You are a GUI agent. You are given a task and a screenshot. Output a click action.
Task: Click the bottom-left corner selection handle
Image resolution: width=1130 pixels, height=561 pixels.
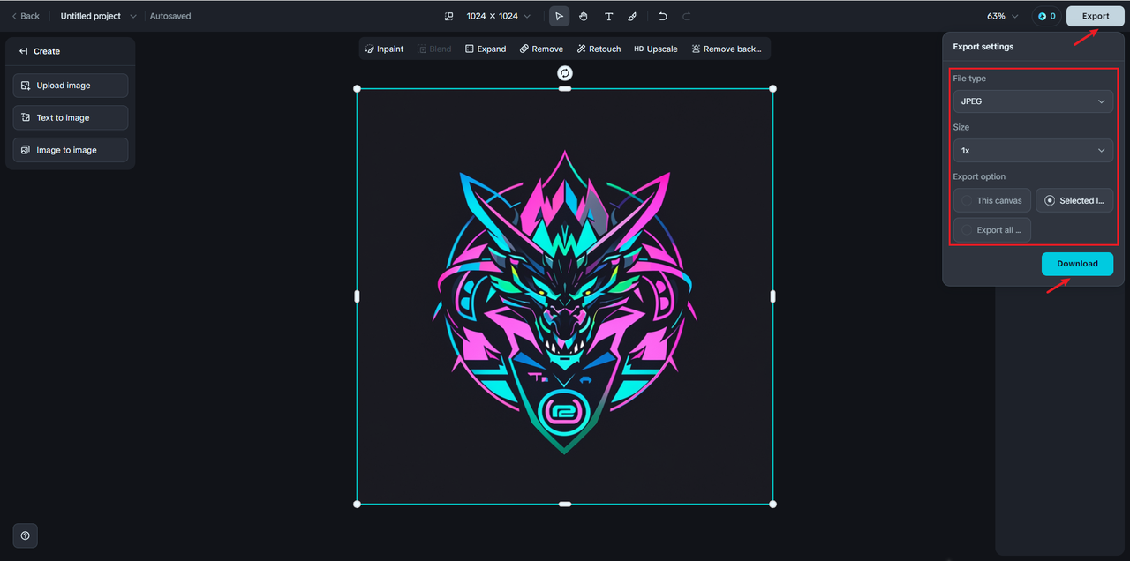(357, 505)
